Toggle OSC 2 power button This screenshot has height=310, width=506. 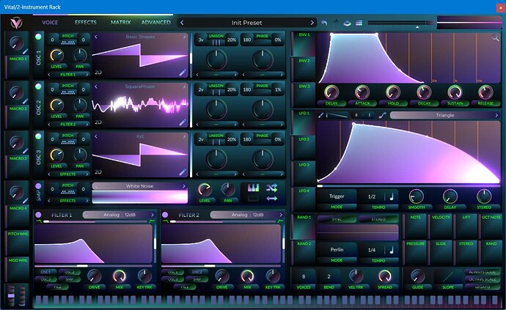38,86
